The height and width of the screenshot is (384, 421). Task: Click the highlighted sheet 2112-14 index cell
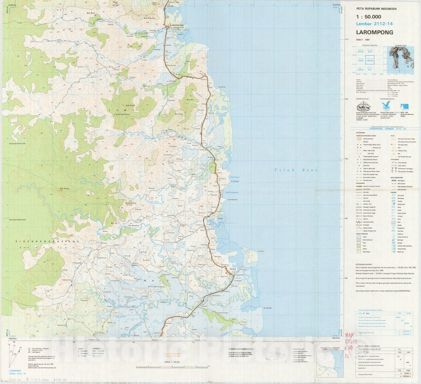370,60
